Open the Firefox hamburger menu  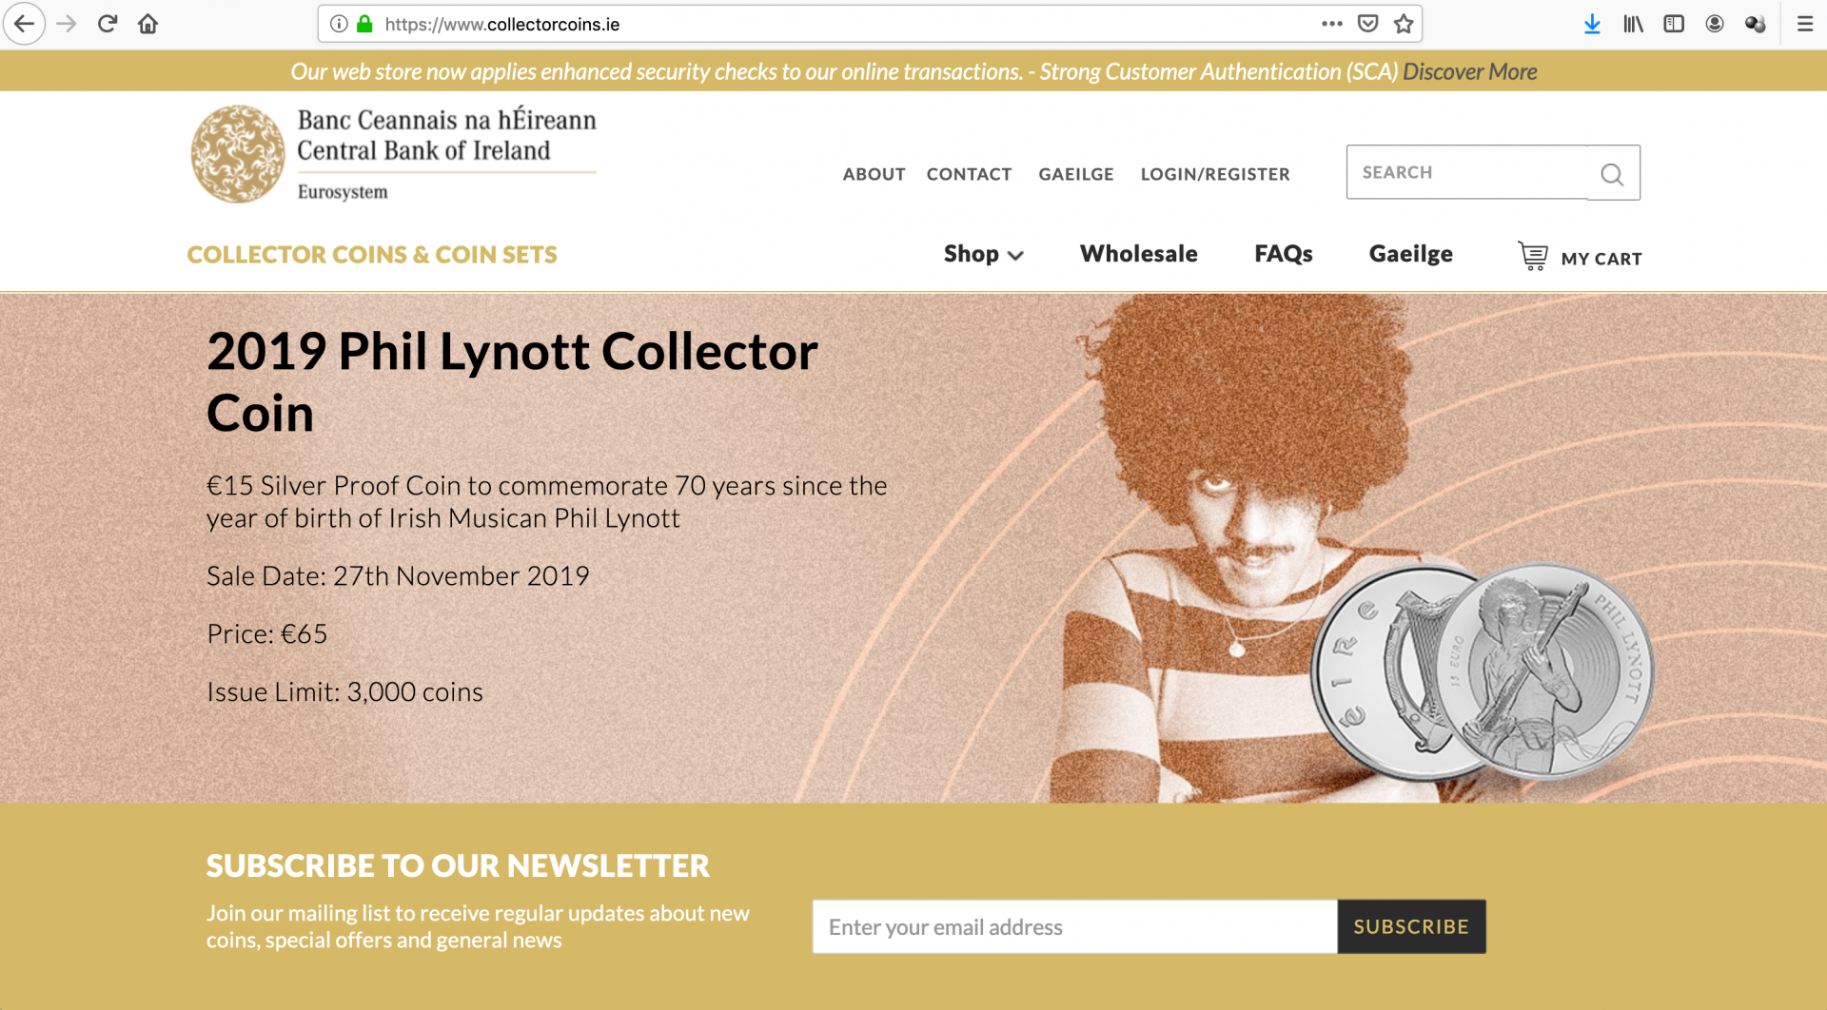(1804, 24)
